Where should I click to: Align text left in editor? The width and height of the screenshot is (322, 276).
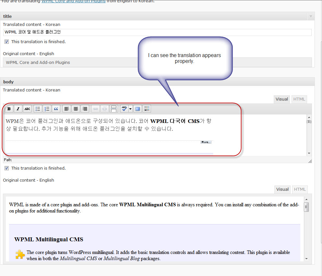tap(66, 109)
